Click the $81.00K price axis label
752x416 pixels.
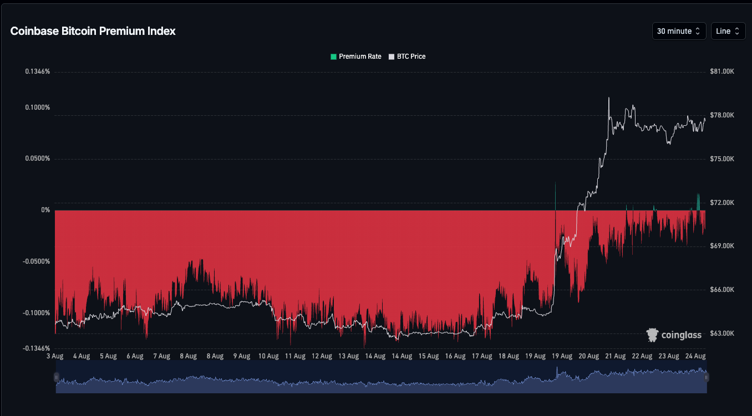(x=722, y=71)
